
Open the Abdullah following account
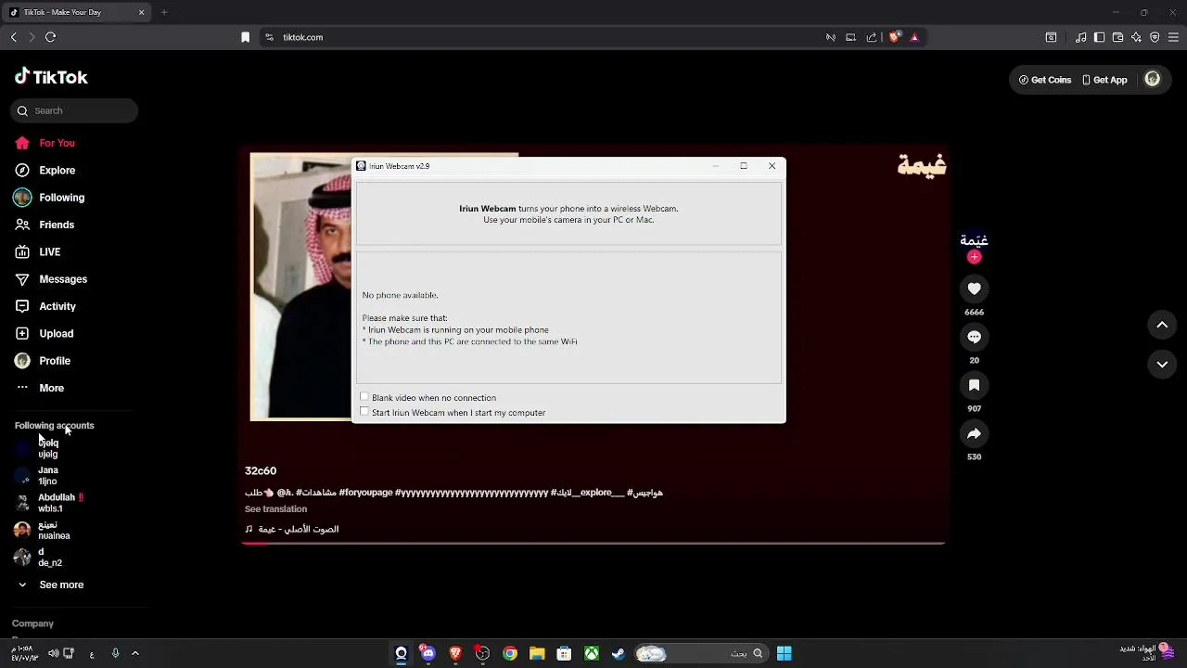pyautogui.click(x=51, y=503)
